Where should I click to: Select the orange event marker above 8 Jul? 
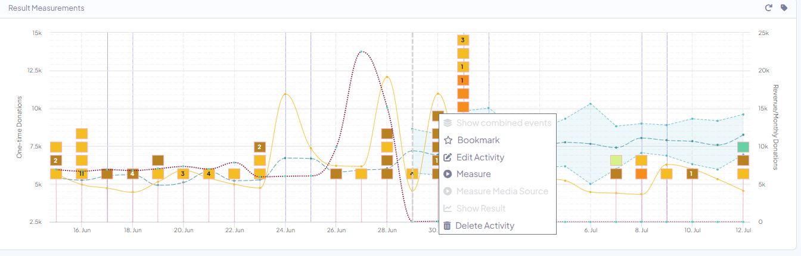point(641,173)
